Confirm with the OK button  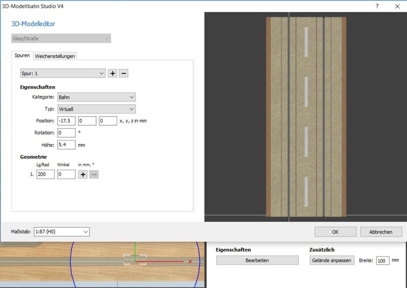[x=335, y=232]
